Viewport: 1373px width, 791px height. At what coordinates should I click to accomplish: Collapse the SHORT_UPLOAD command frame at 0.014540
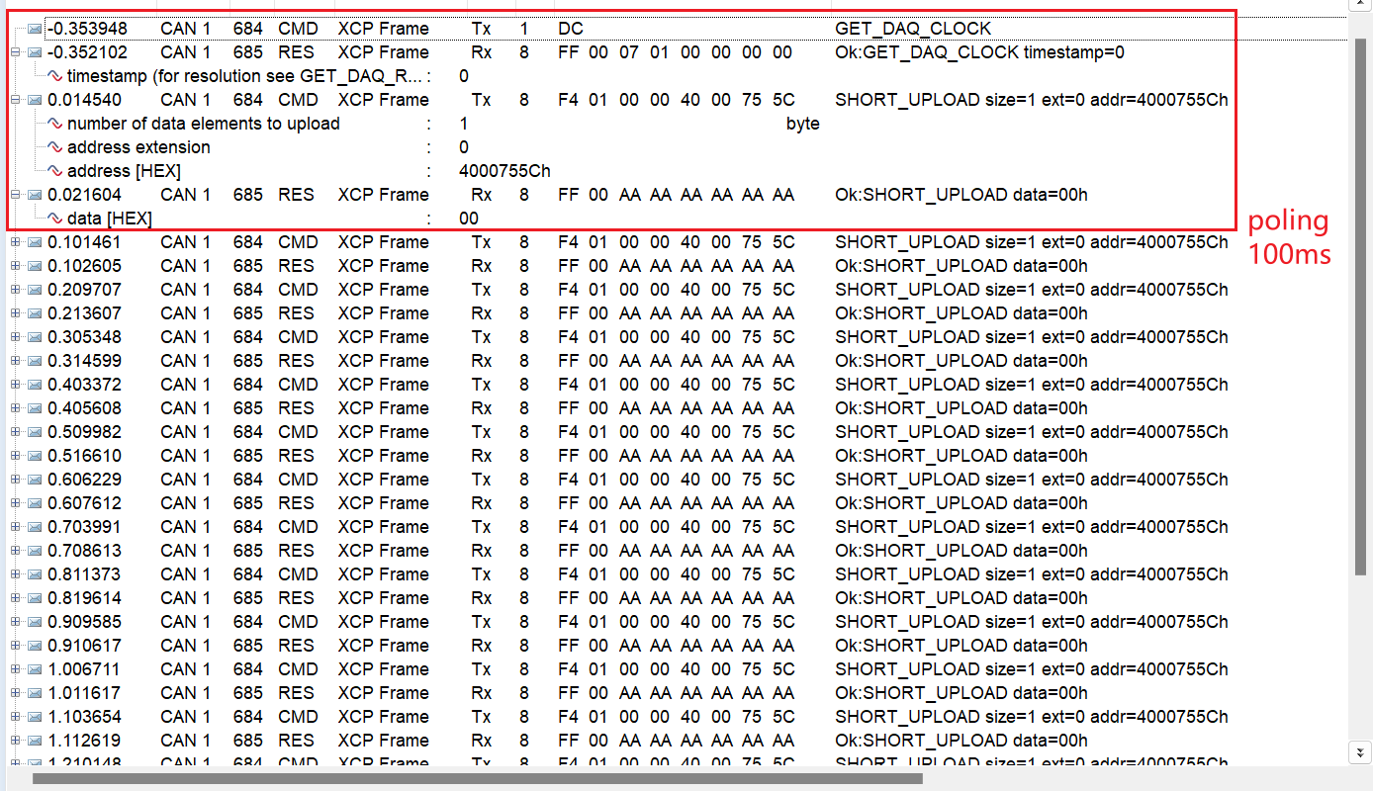click(x=15, y=100)
